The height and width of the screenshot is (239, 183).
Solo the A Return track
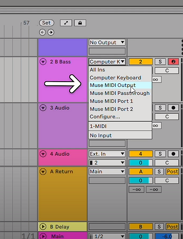tap(159, 172)
